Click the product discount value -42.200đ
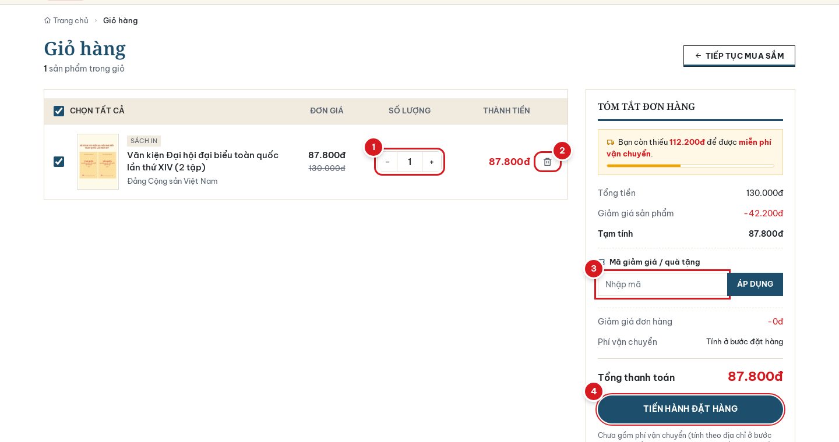 [x=763, y=213]
